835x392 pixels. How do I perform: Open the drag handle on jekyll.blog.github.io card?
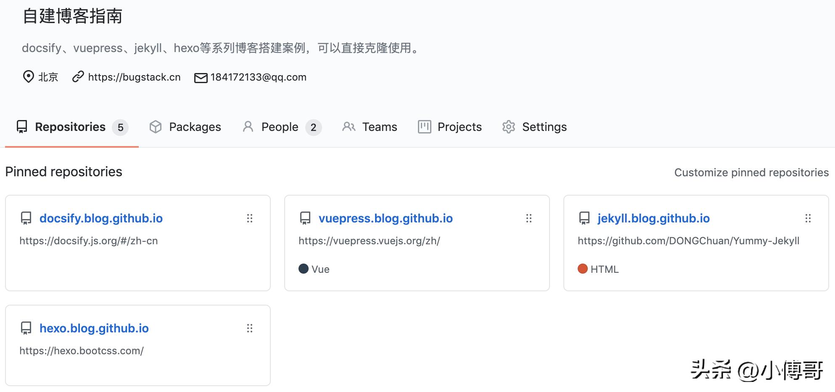click(x=808, y=218)
